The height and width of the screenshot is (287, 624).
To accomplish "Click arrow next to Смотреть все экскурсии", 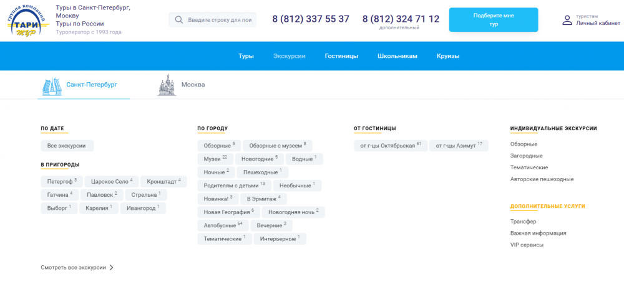I will (112, 268).
